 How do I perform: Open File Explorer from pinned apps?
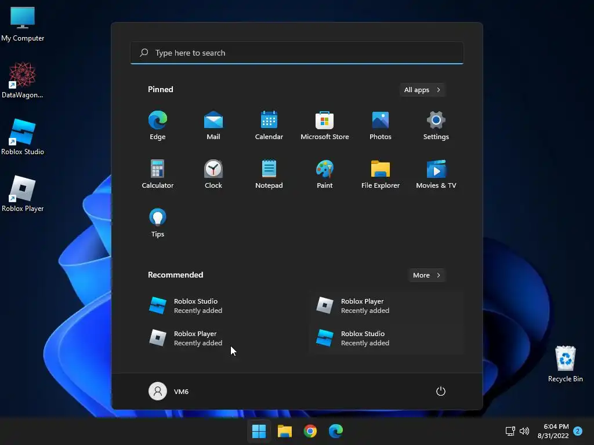[381, 174]
